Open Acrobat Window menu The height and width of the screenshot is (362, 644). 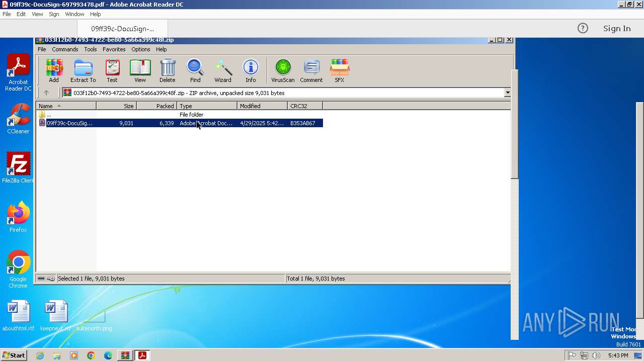74,14
